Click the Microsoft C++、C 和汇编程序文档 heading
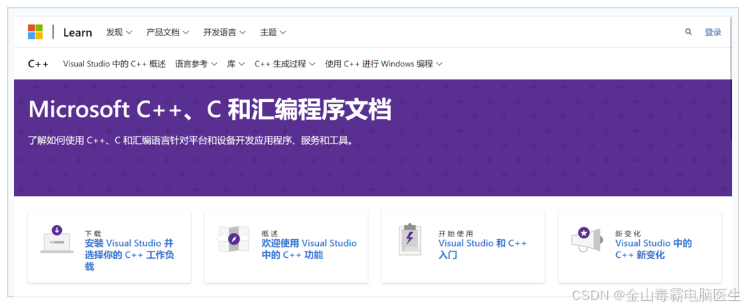This screenshot has width=744, height=307. point(210,109)
